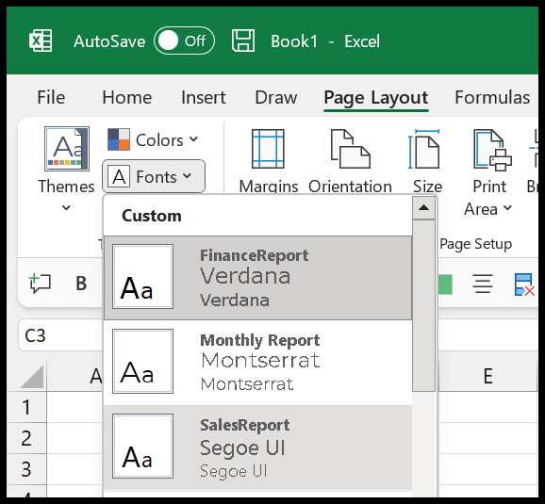Switch to the Home tab
This screenshot has height=504, width=545.
tap(127, 97)
